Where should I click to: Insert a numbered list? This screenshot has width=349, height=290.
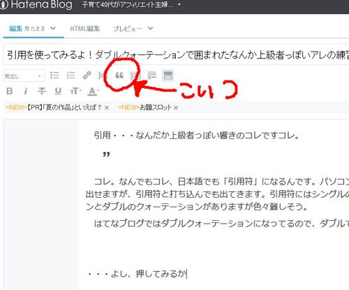tap(70, 75)
